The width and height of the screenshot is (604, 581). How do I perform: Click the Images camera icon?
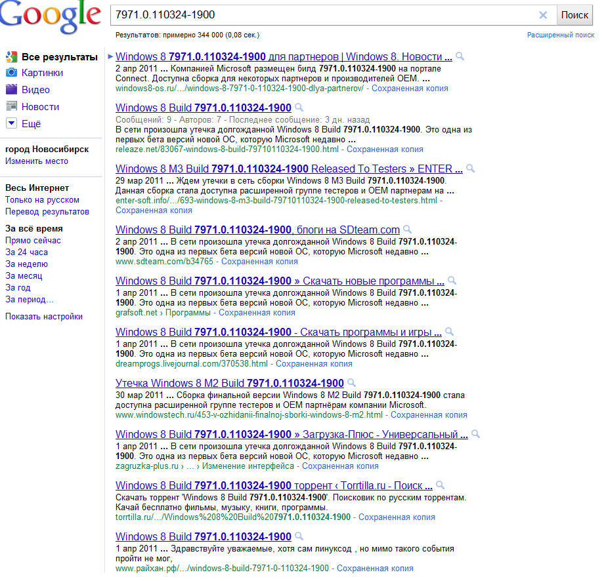tap(12, 72)
